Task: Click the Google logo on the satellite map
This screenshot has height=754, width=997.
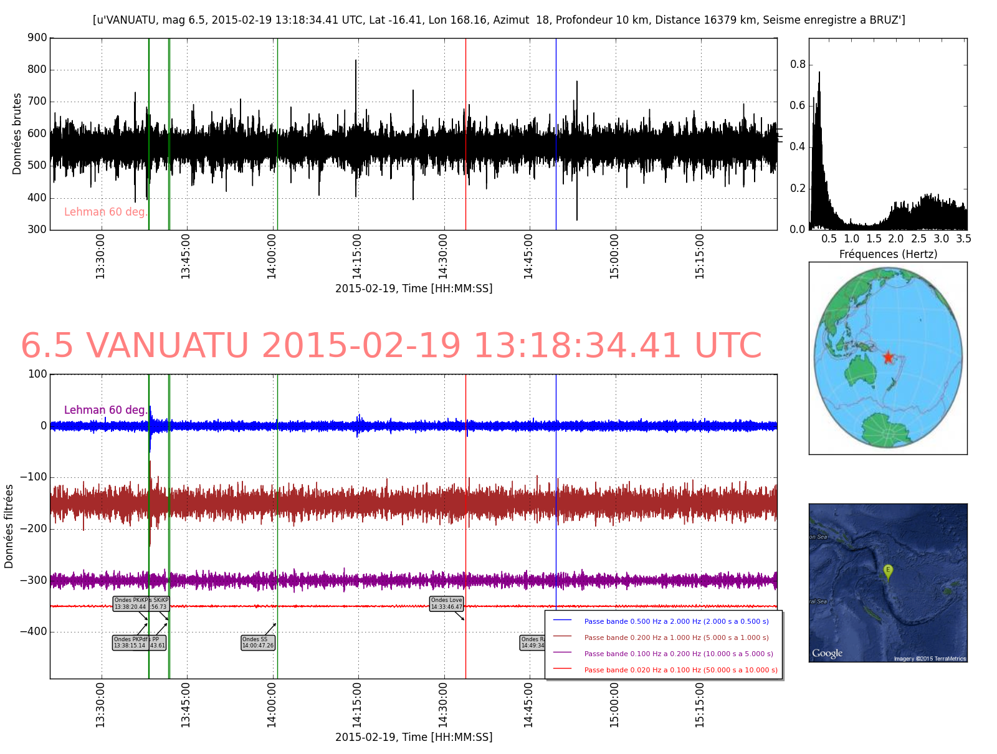Action: 827,653
